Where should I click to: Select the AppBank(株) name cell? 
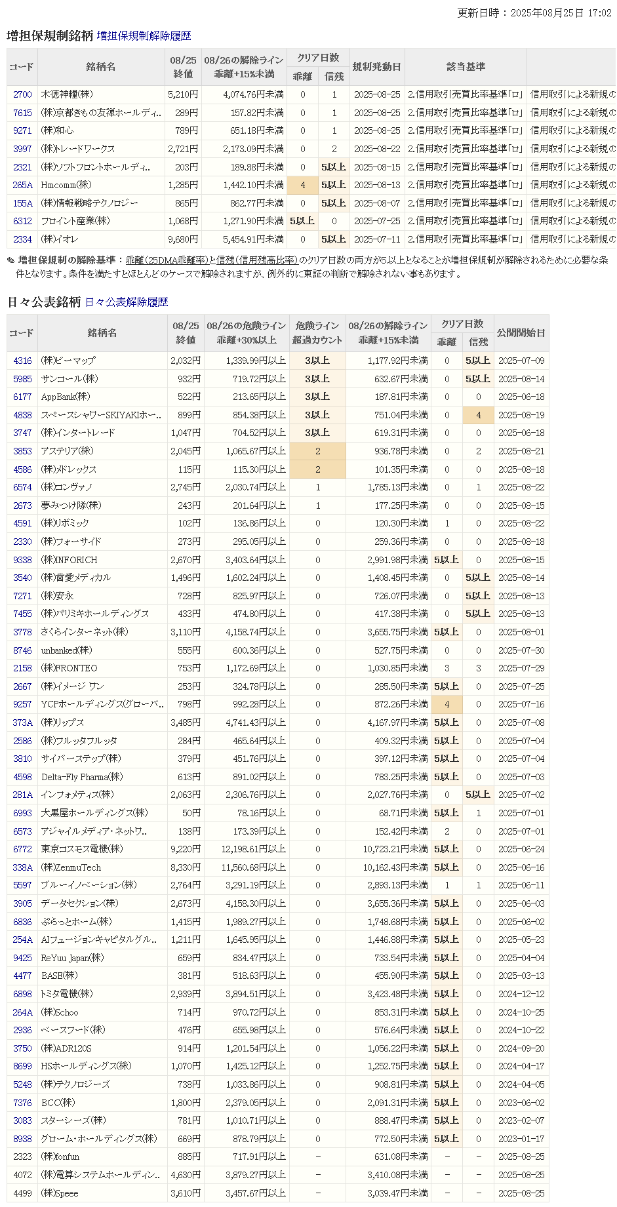click(x=102, y=397)
